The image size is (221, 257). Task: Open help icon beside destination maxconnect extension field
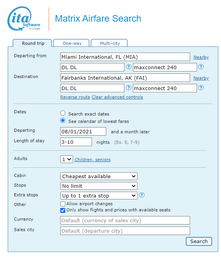click(201, 88)
